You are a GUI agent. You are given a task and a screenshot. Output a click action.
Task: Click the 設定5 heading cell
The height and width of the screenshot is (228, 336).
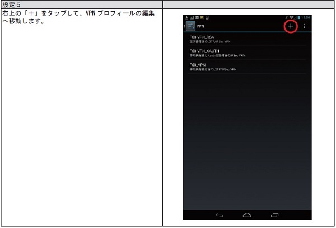coord(11,5)
